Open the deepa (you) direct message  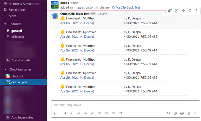[x=23, y=82]
